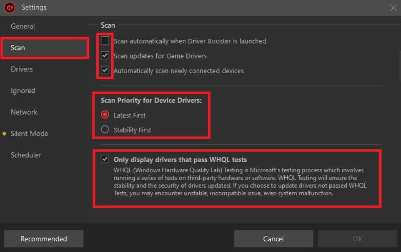The height and width of the screenshot is (252, 401).
Task: Switch to the Drivers tab
Action: [x=22, y=69]
